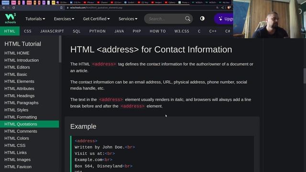Toggle dark mode contrast icon

pos(202,19)
